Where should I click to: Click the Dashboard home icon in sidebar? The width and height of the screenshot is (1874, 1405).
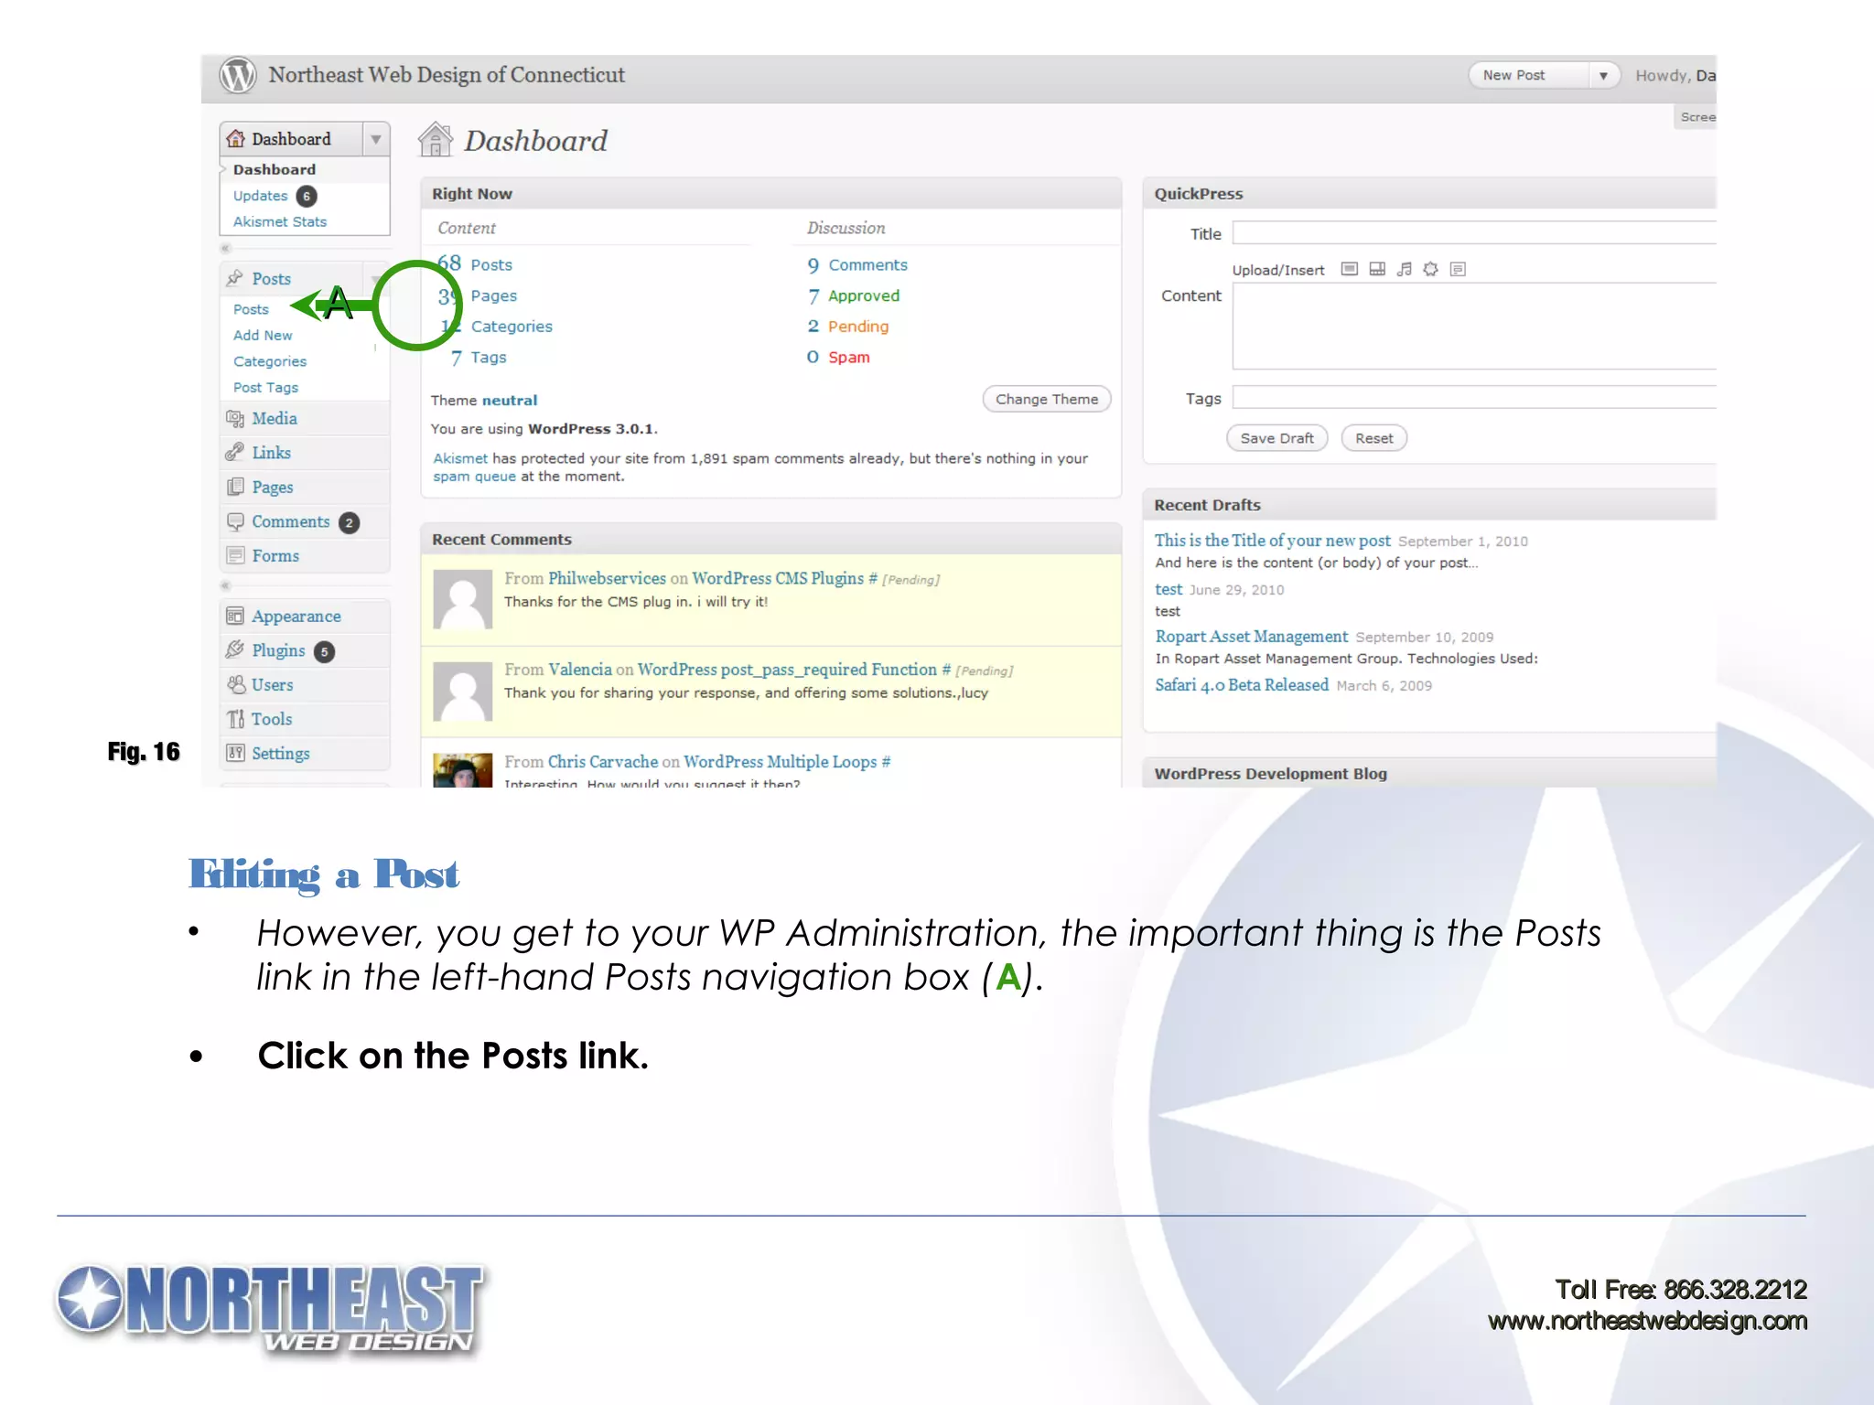(236, 138)
